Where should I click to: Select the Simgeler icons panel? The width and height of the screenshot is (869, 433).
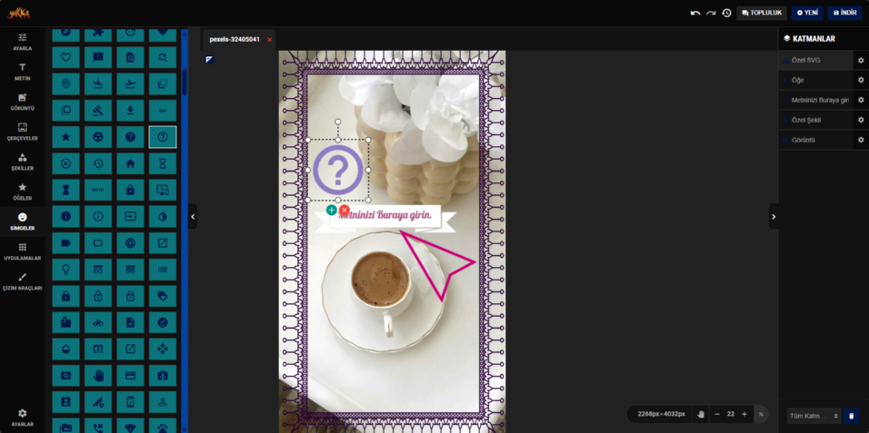click(x=22, y=221)
